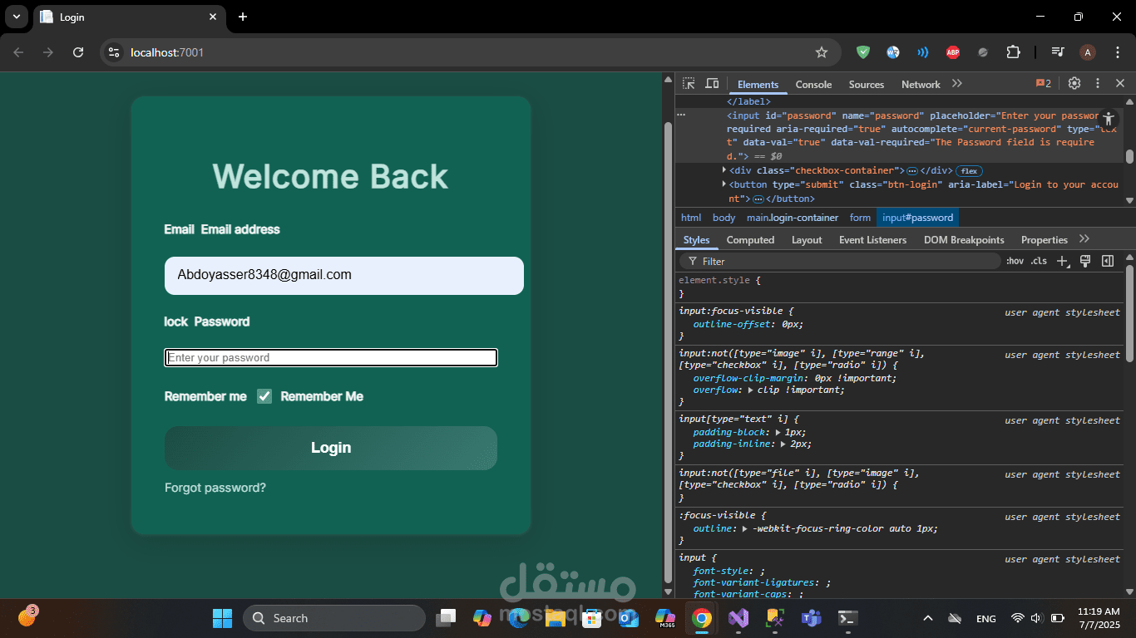Open Visual Studio from the taskbar
1136x638 pixels.
pos(738,618)
